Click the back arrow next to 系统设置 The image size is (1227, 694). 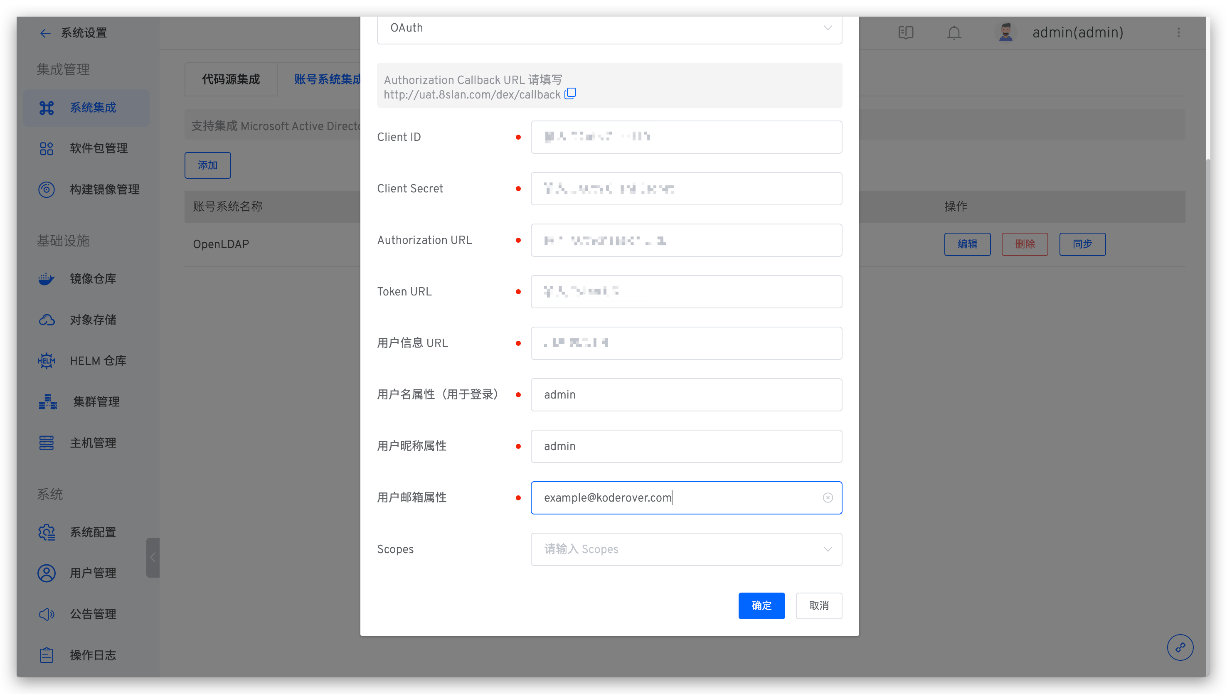coord(45,32)
